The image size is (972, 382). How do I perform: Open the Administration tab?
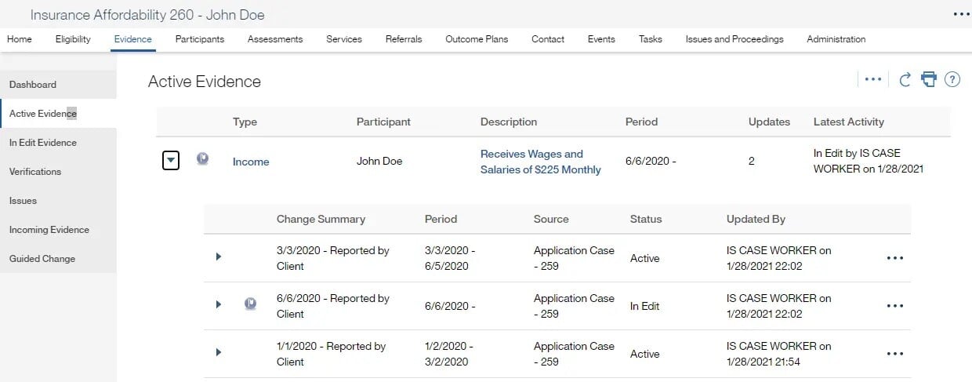point(836,39)
